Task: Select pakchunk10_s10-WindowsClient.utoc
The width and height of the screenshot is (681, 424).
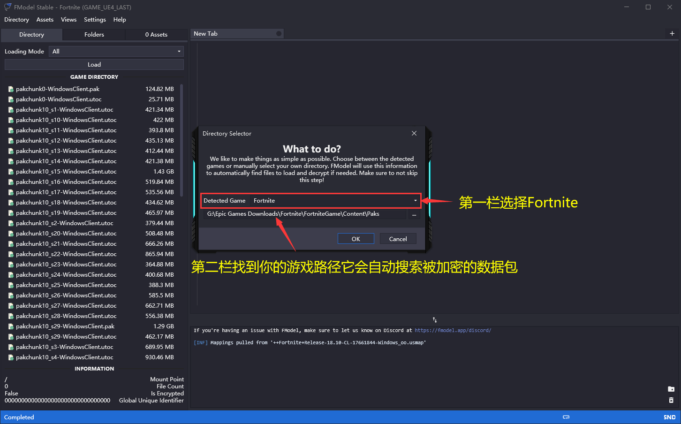Action: tap(91, 120)
